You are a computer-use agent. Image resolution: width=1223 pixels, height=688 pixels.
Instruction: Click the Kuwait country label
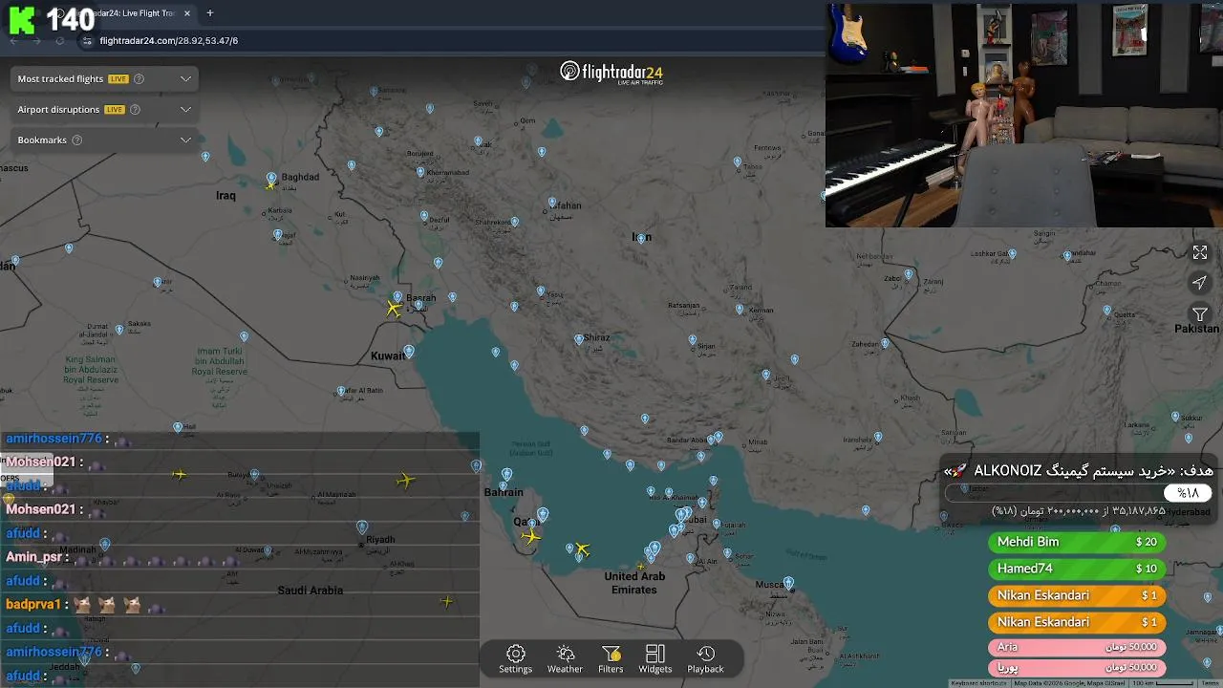387,356
